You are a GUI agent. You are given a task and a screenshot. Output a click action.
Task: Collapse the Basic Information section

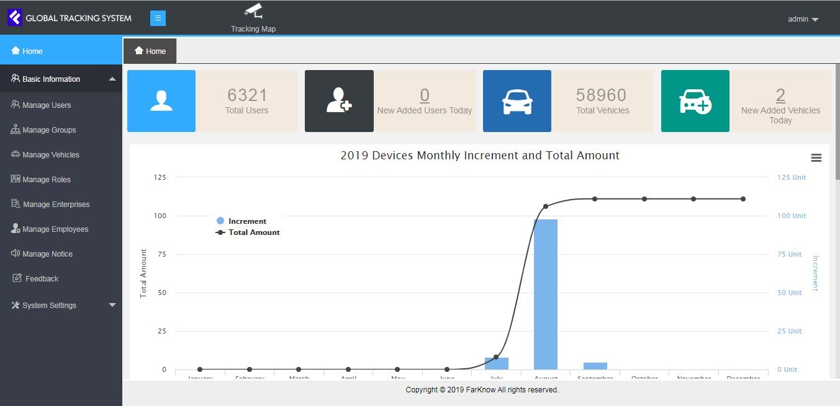pos(61,79)
